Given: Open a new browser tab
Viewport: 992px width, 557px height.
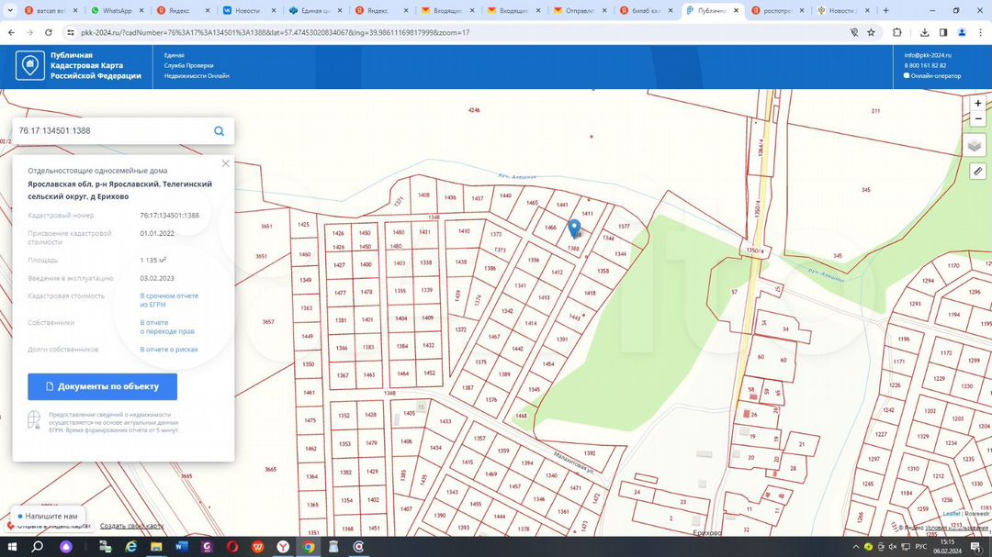Looking at the screenshot, I should (885, 11).
